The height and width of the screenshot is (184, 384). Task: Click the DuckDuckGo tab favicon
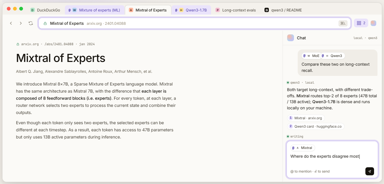click(33, 10)
